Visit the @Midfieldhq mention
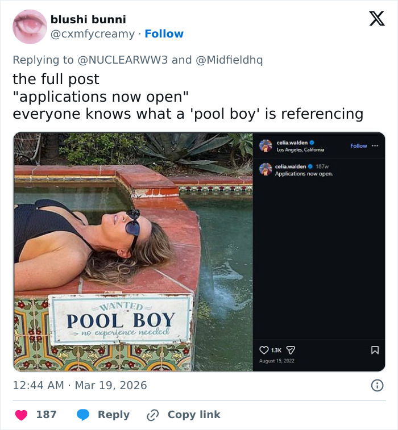This screenshot has width=398, height=430. tap(229, 60)
